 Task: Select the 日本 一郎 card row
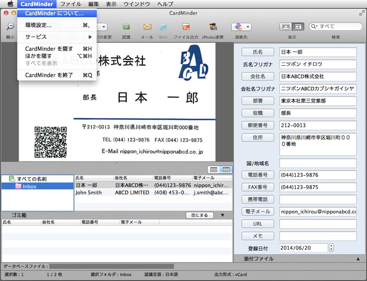[x=153, y=185]
